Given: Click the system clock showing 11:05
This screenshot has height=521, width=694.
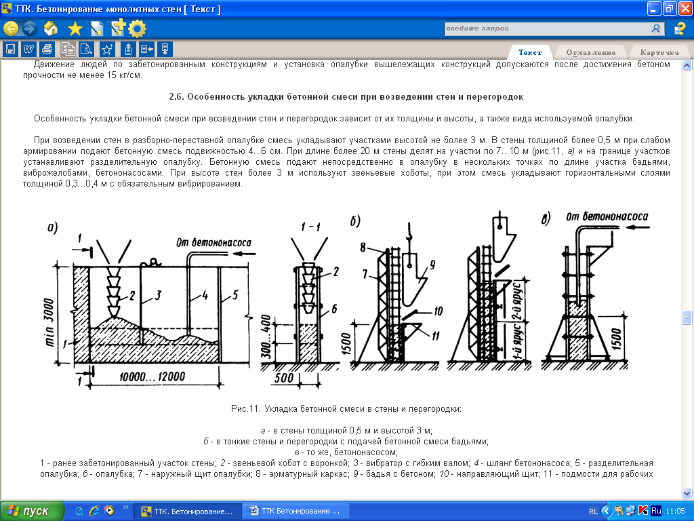Looking at the screenshot, I should click(675, 512).
